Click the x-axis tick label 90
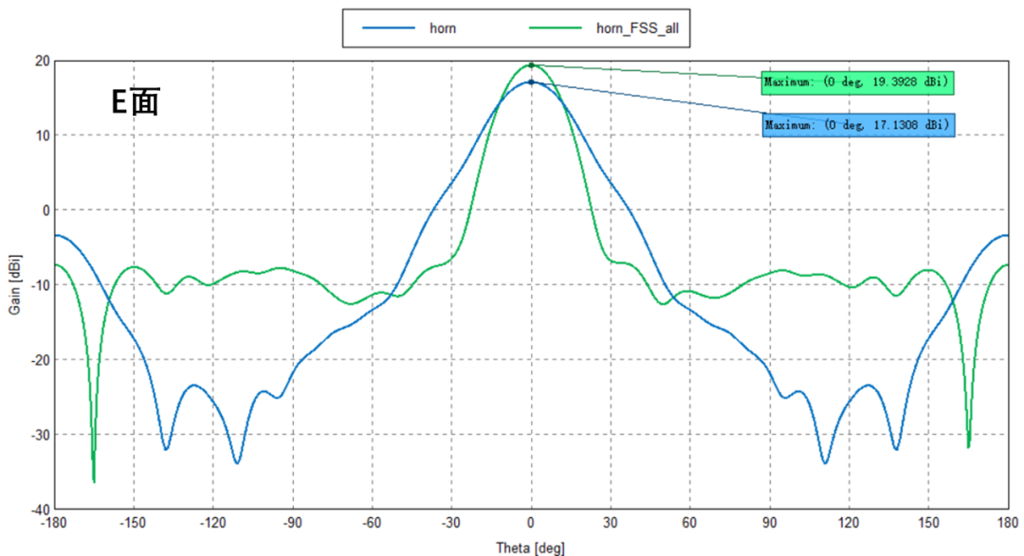 [769, 523]
